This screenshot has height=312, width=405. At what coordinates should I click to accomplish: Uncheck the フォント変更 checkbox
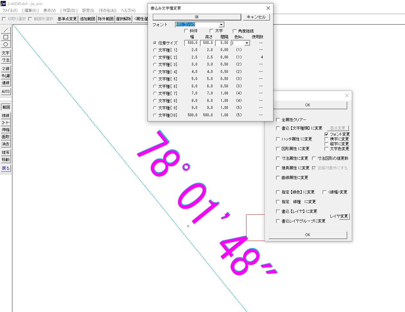point(326,134)
